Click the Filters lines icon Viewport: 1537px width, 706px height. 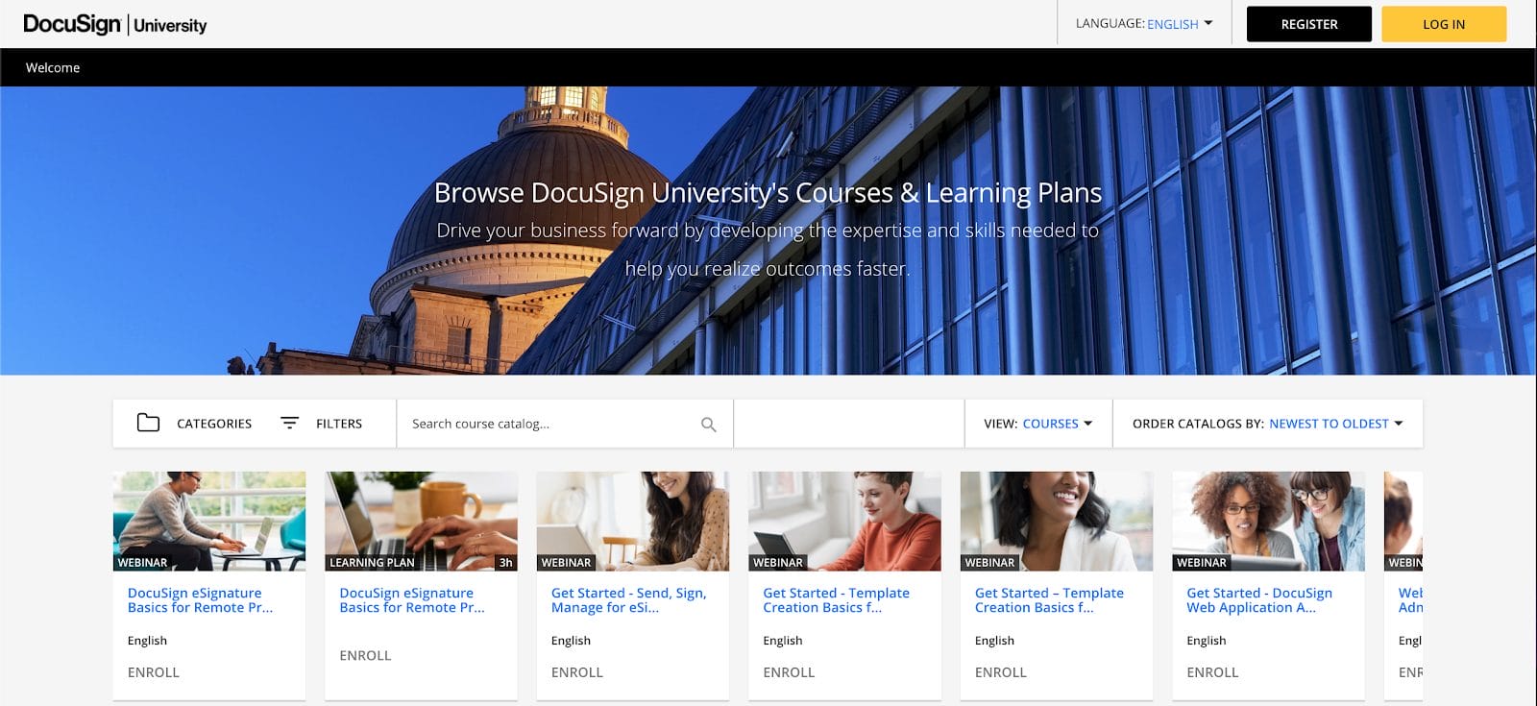tap(289, 423)
